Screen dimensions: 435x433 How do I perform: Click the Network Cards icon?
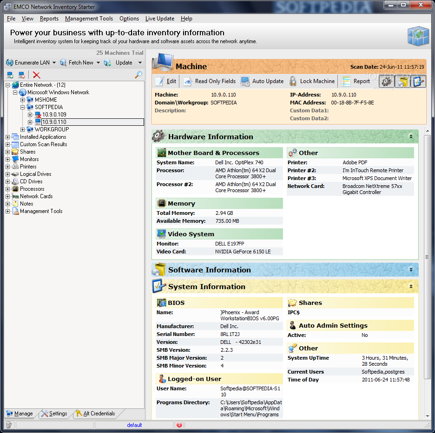tap(15, 196)
